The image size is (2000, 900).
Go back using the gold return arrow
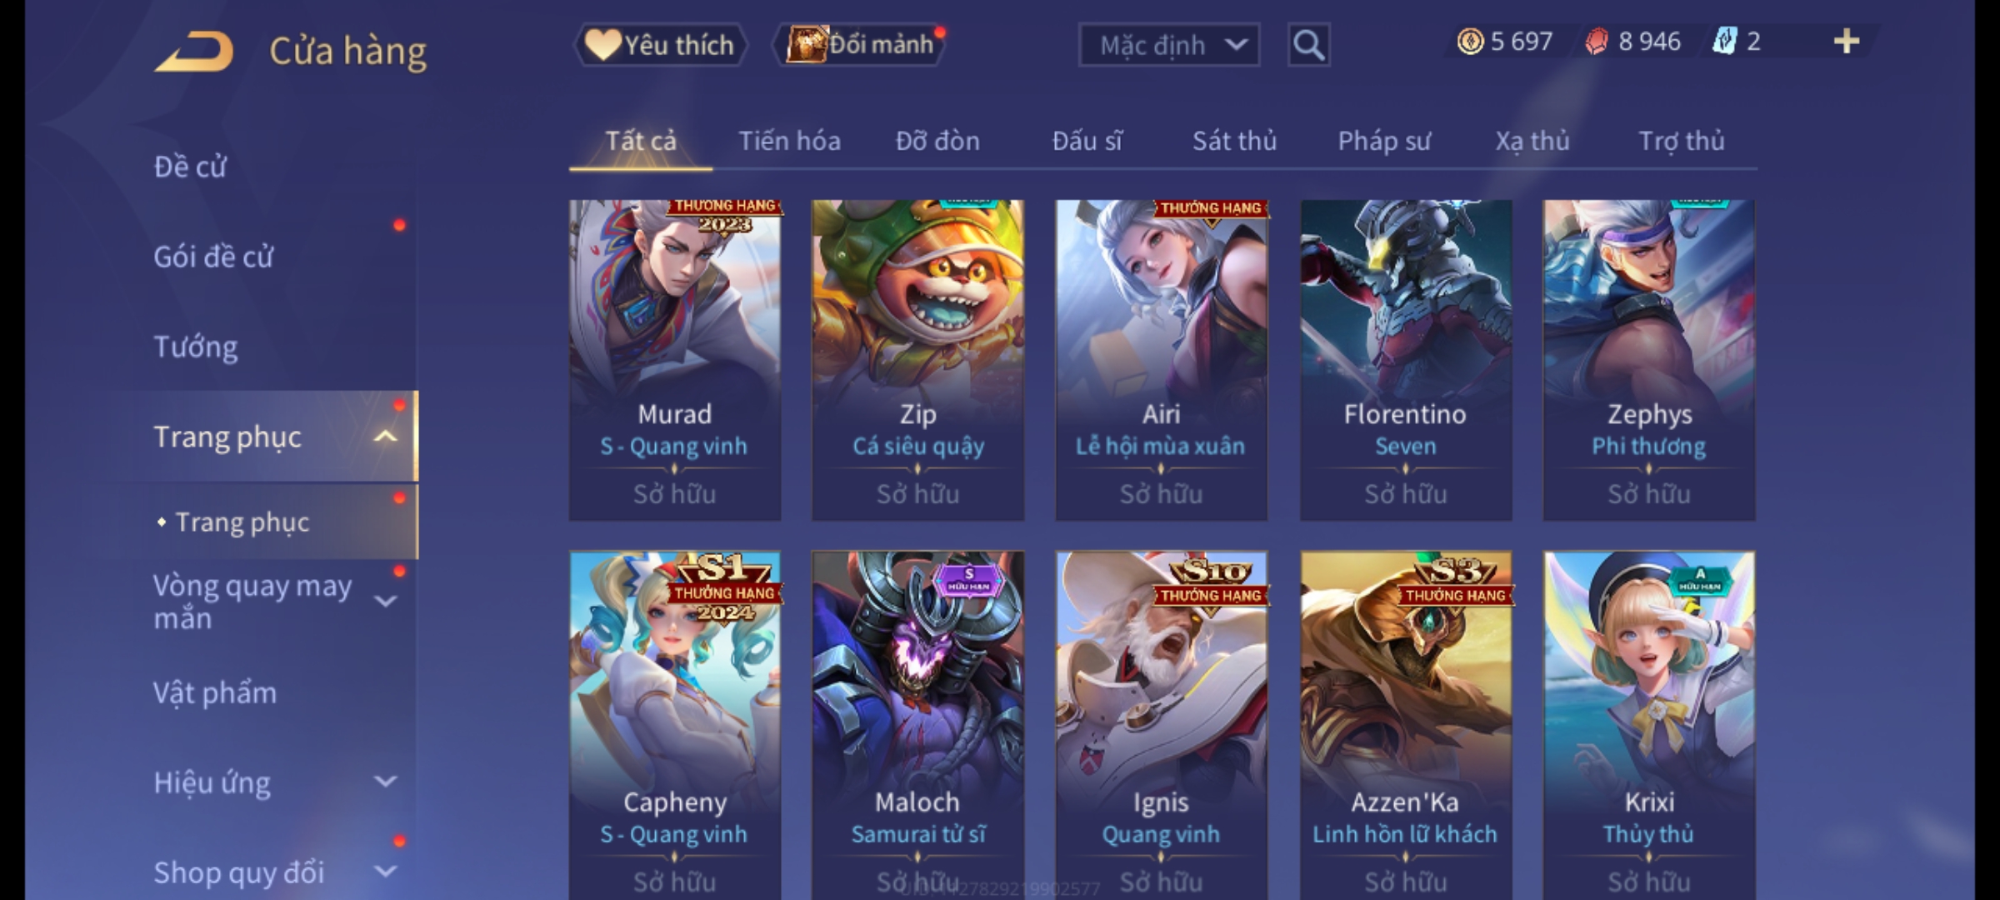pos(194,52)
